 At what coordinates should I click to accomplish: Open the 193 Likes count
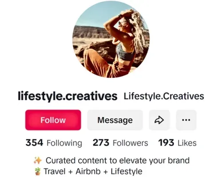(x=178, y=143)
